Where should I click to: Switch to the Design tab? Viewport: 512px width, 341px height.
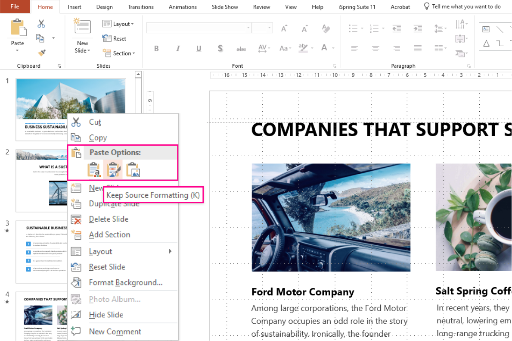pyautogui.click(x=105, y=7)
